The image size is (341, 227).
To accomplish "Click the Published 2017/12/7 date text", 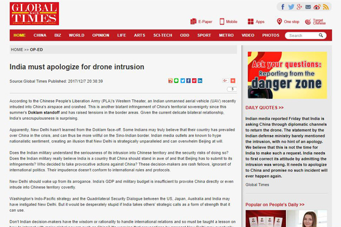I will click(76, 81).
